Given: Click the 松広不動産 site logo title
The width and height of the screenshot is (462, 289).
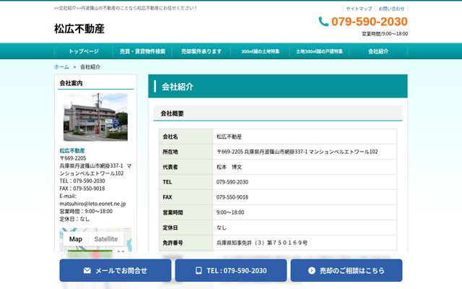Looking at the screenshot, I should 79,29.
